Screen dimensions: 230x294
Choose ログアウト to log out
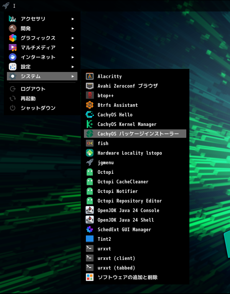tap(42, 89)
